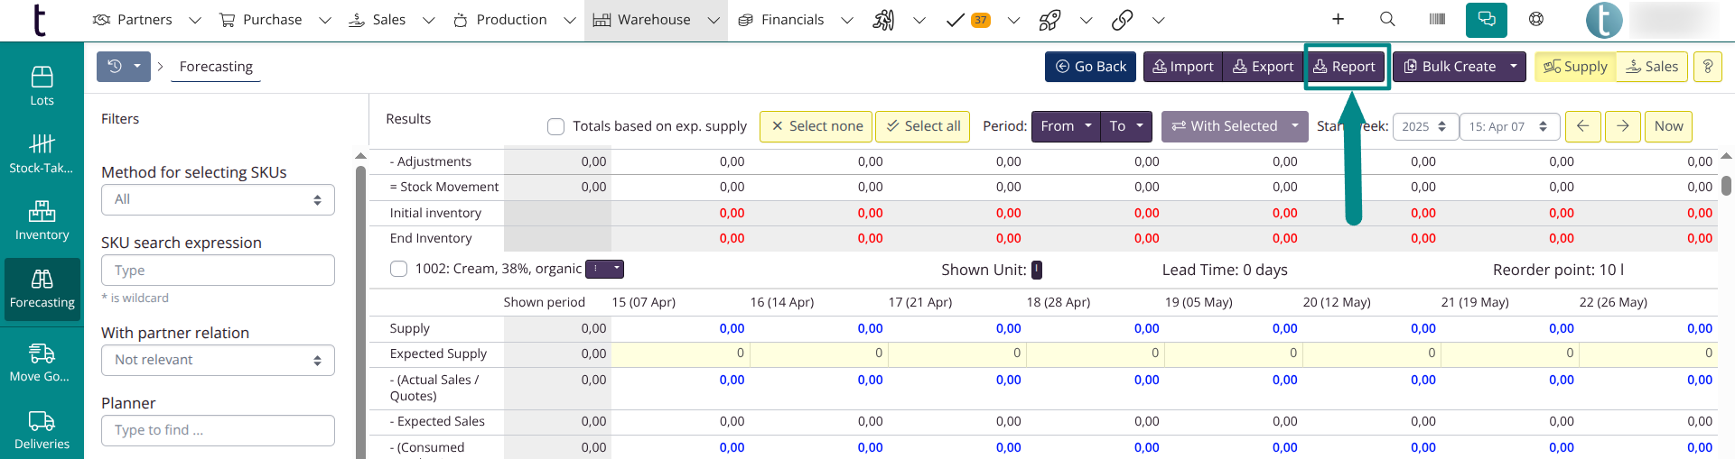Open Move Goods in the sidebar
This screenshot has width=1735, height=459.
(x=42, y=363)
